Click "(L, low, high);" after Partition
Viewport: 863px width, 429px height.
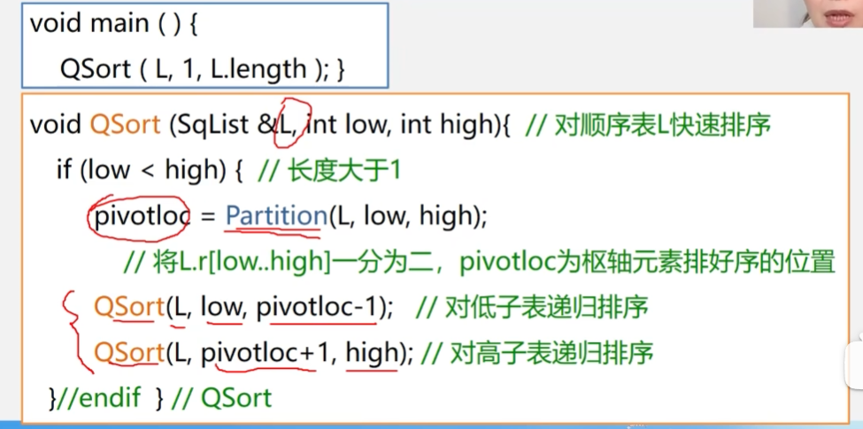tap(408, 218)
